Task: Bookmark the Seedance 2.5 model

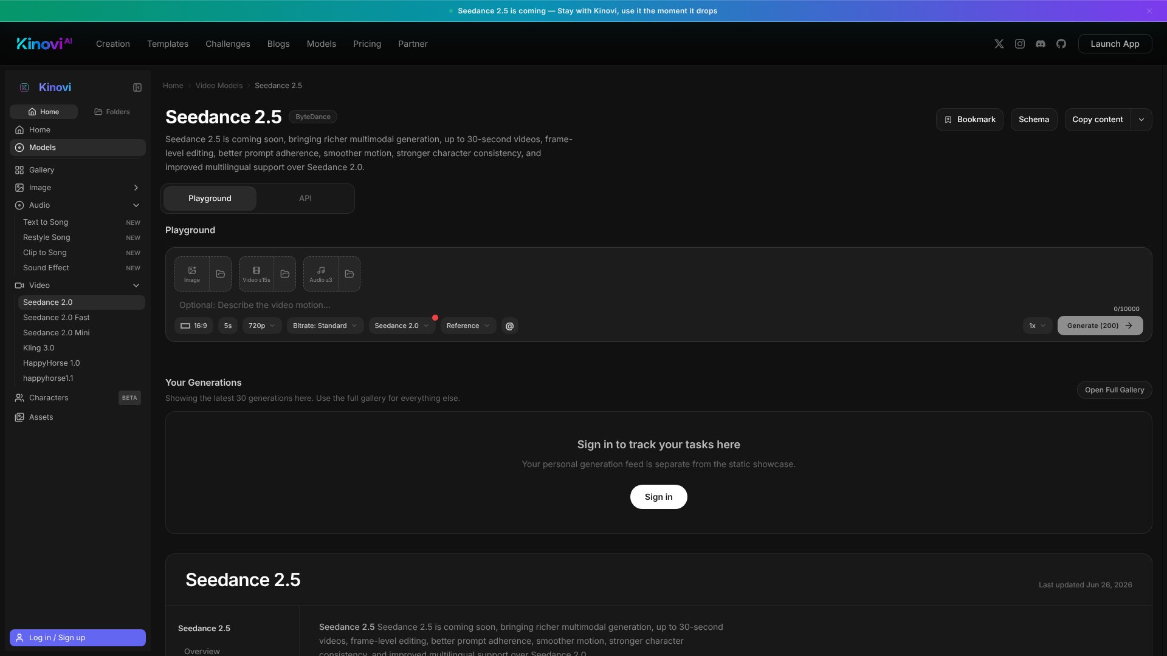Action: coord(969,120)
